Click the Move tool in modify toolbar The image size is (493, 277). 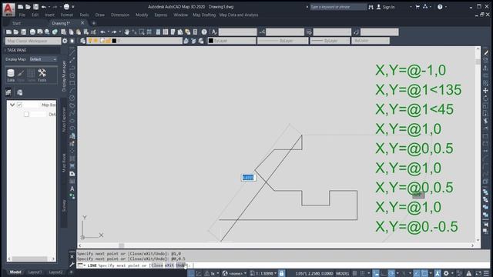click(x=486, y=91)
